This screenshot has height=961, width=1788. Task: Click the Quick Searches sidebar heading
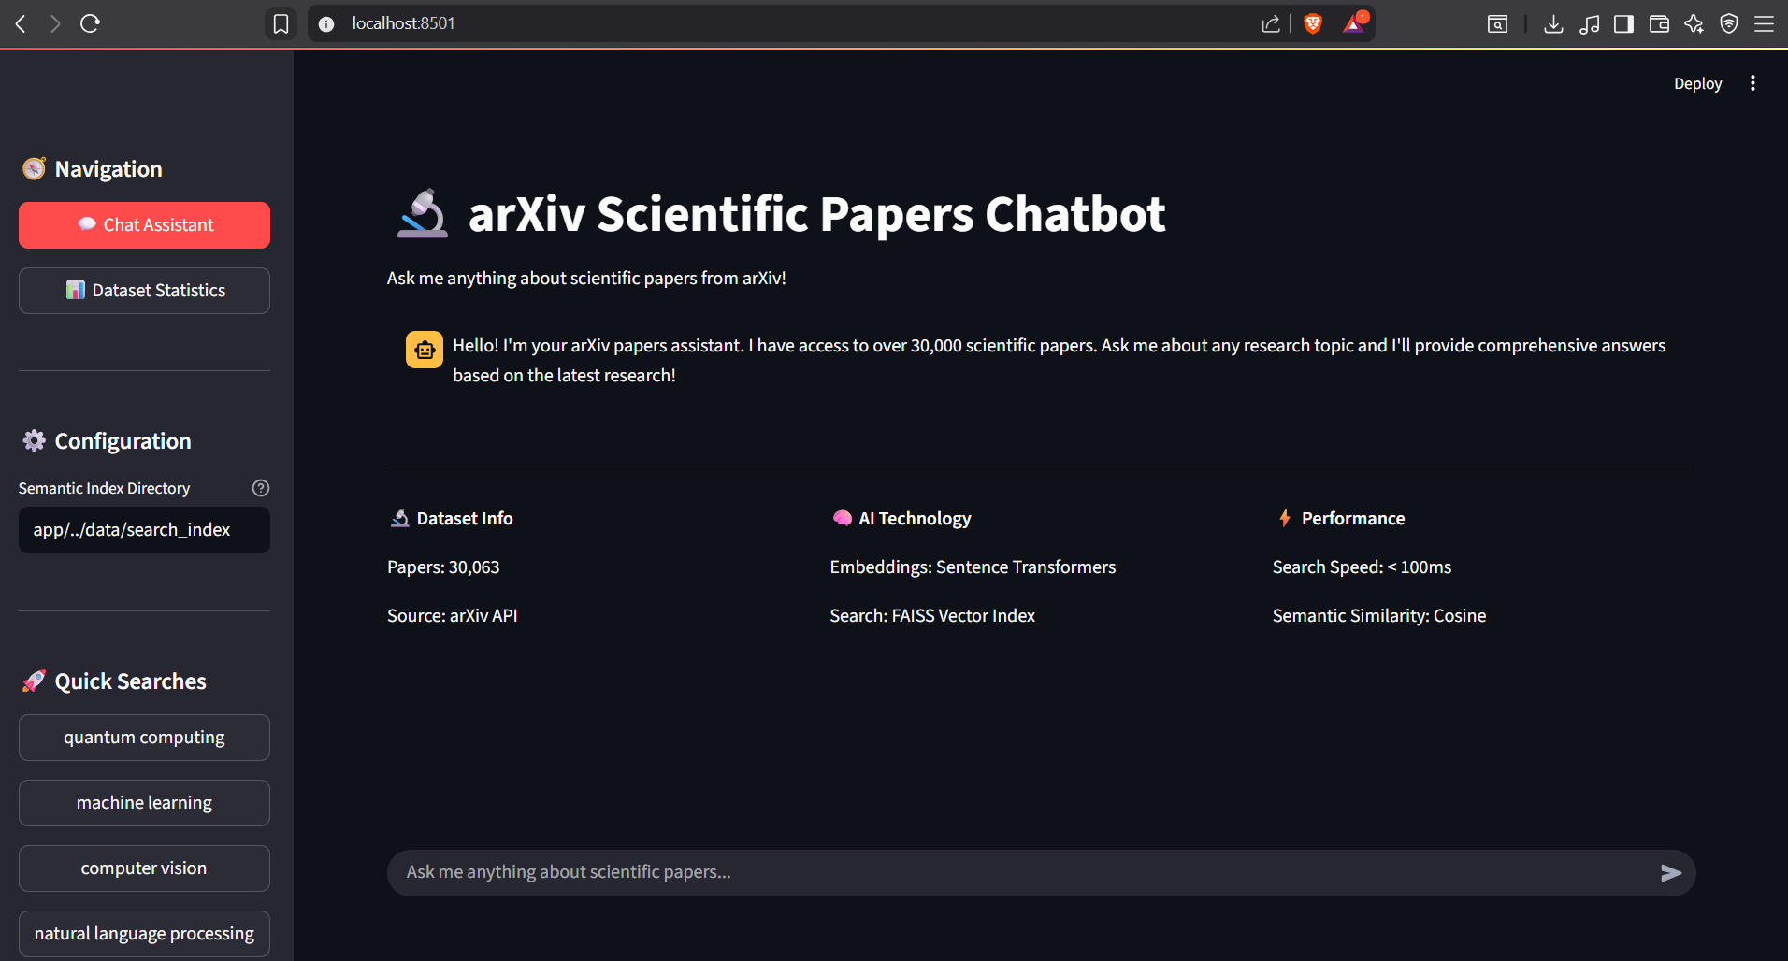pyautogui.click(x=130, y=681)
